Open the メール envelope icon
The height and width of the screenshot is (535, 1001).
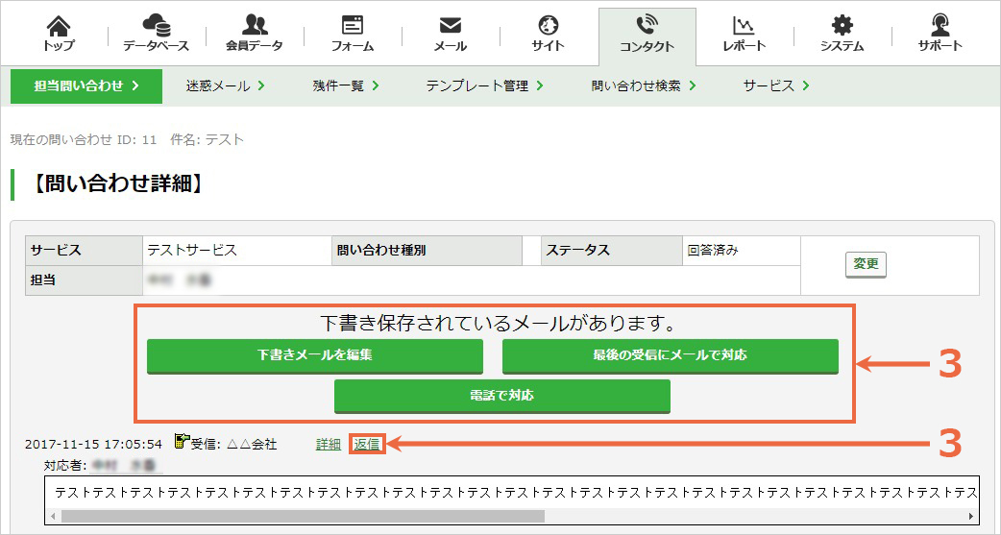click(451, 26)
